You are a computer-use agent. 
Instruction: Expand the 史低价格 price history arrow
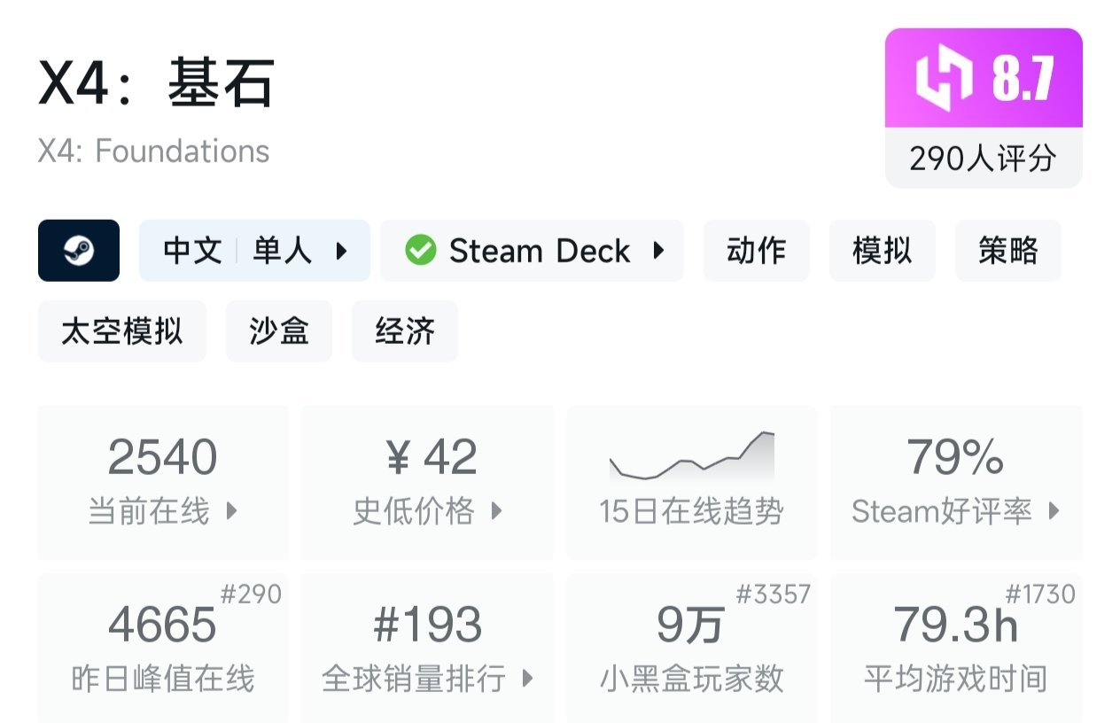pos(496,511)
